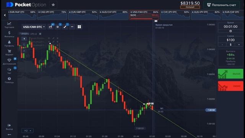The image size is (245, 138).
Task: Switch to the CAD/JPY OTC tab
Action: tap(52, 15)
